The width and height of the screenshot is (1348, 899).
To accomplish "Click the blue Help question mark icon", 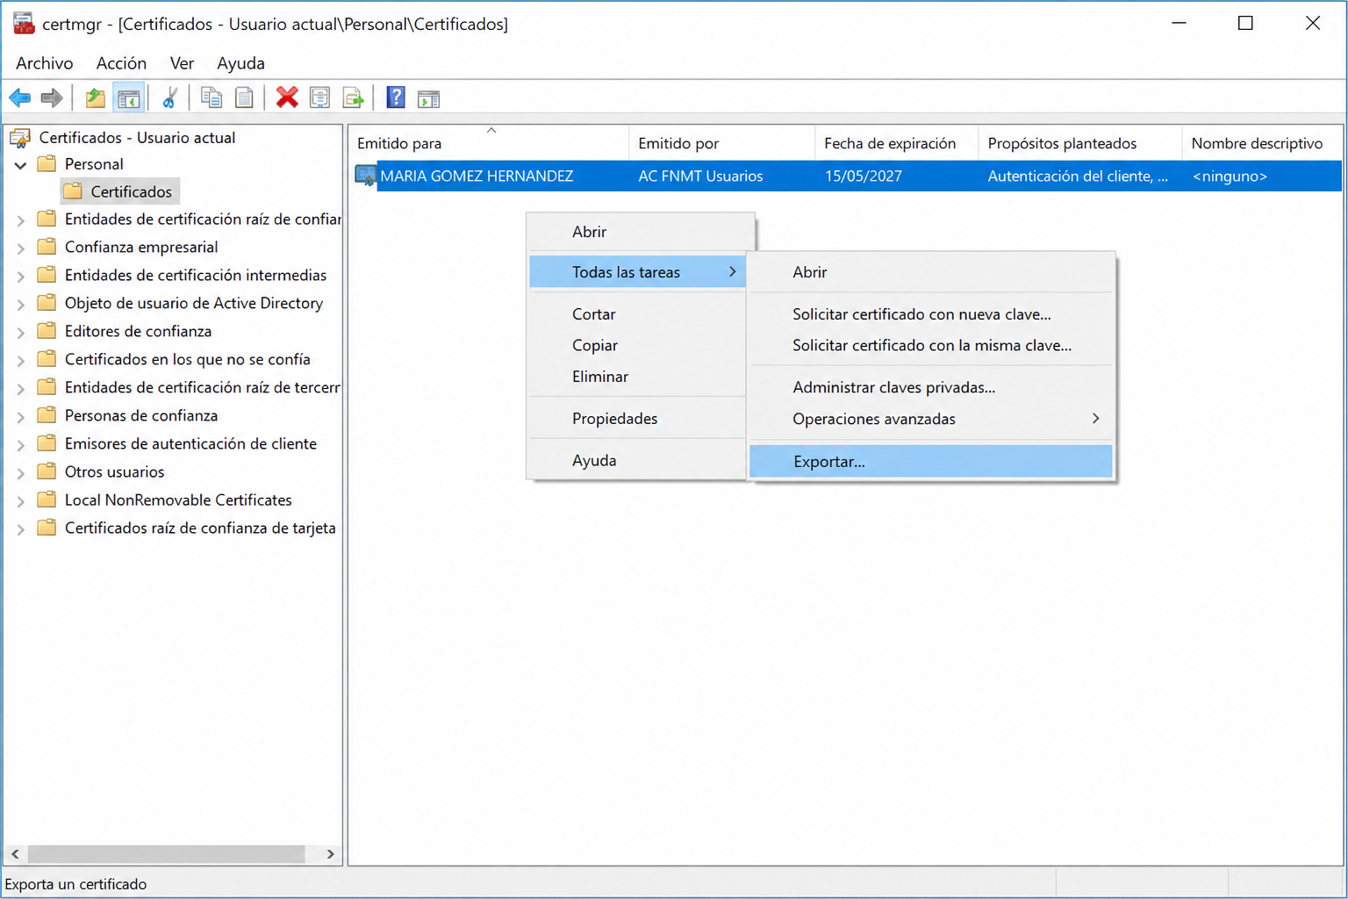I will 396,97.
